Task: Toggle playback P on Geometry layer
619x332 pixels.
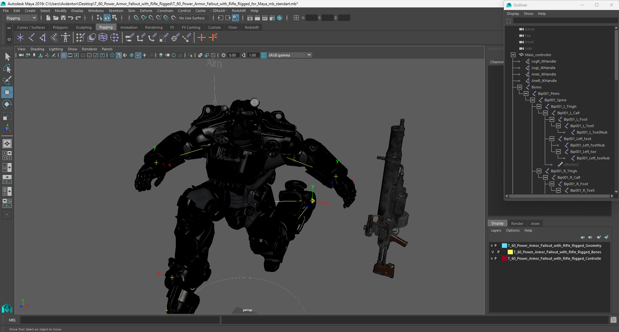Action: click(496, 246)
